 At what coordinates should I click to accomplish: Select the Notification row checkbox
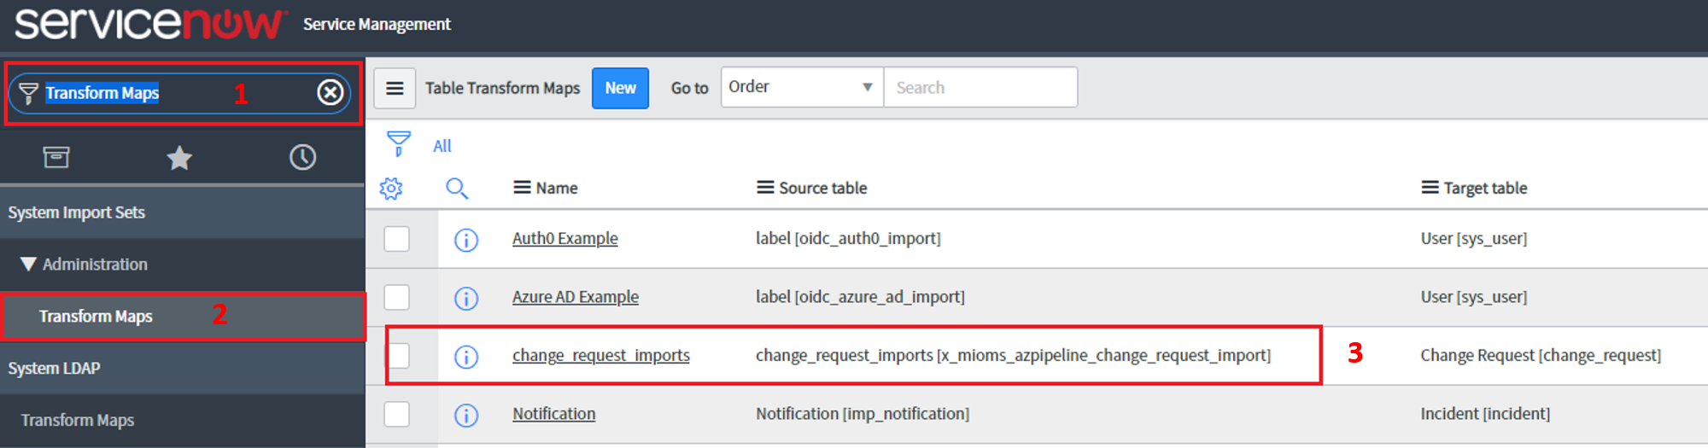(x=397, y=414)
